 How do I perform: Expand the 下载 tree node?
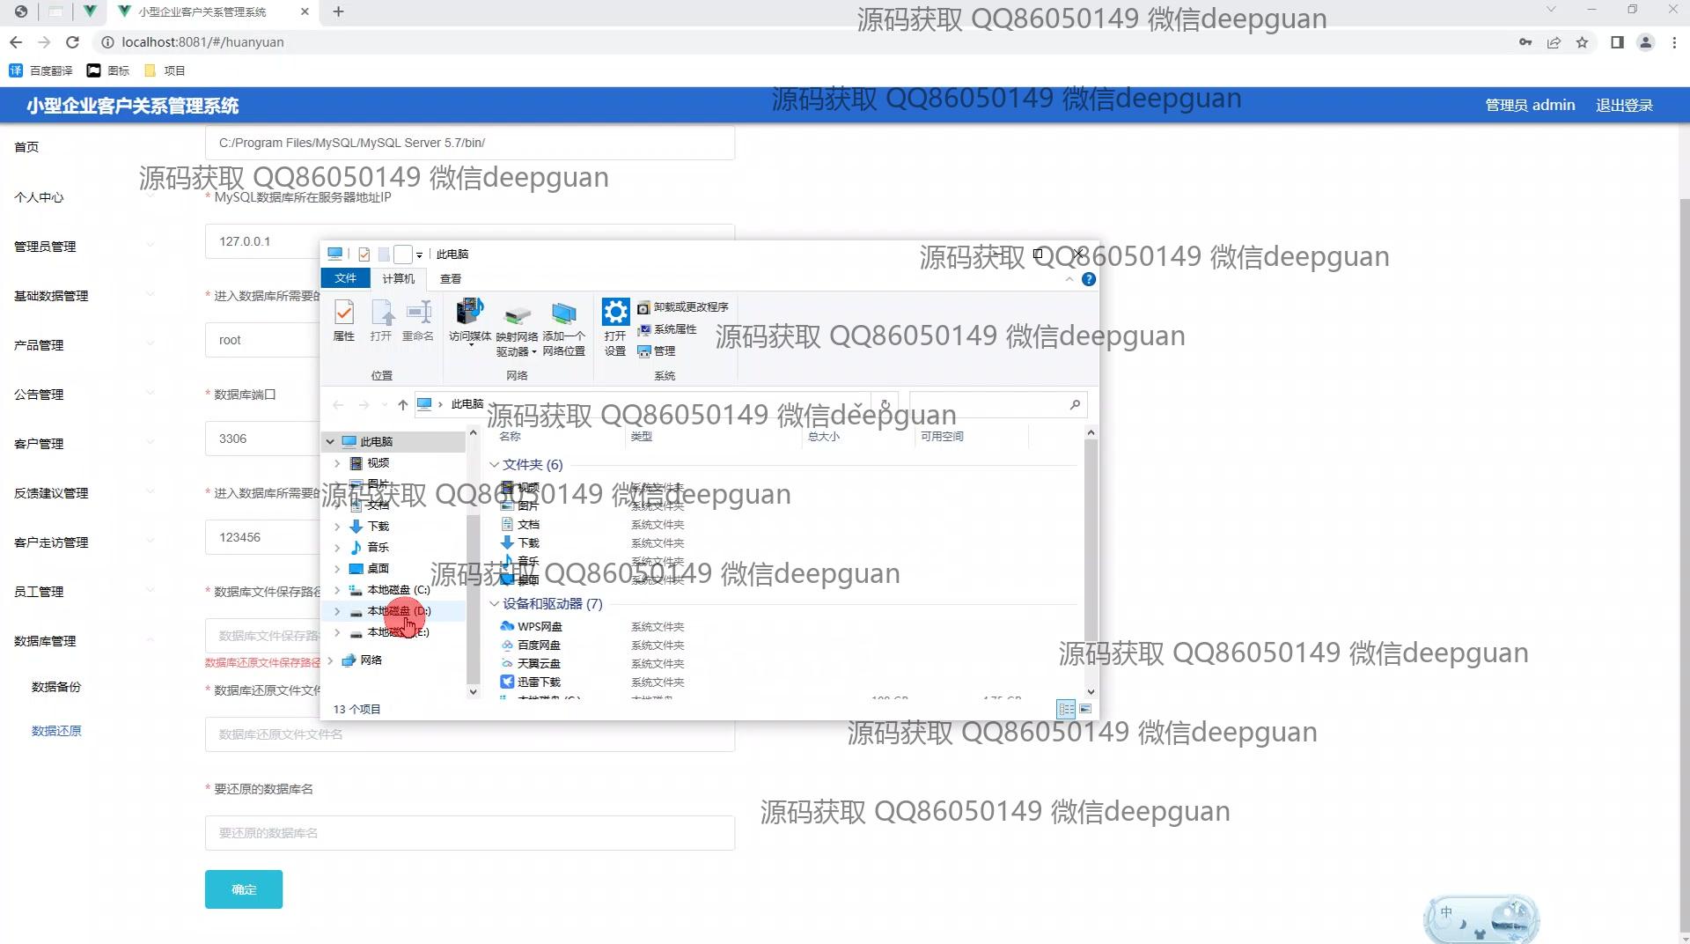click(337, 527)
